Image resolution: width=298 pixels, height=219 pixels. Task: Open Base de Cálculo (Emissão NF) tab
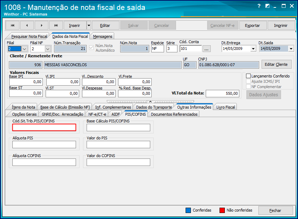[65, 107]
